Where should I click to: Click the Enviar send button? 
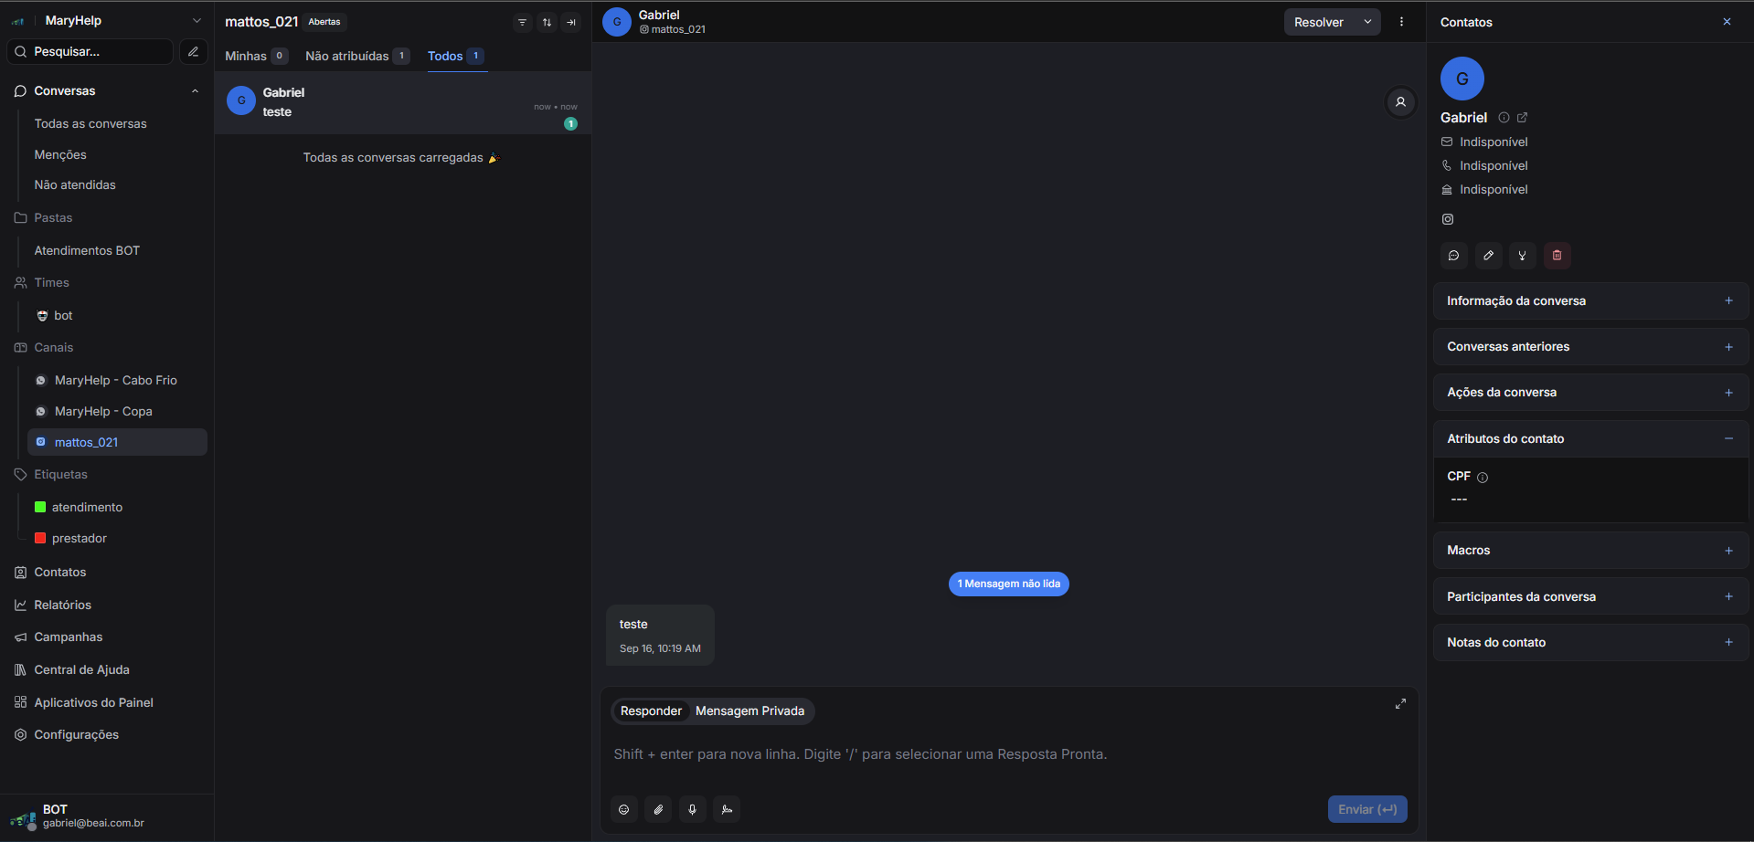coord(1366,809)
